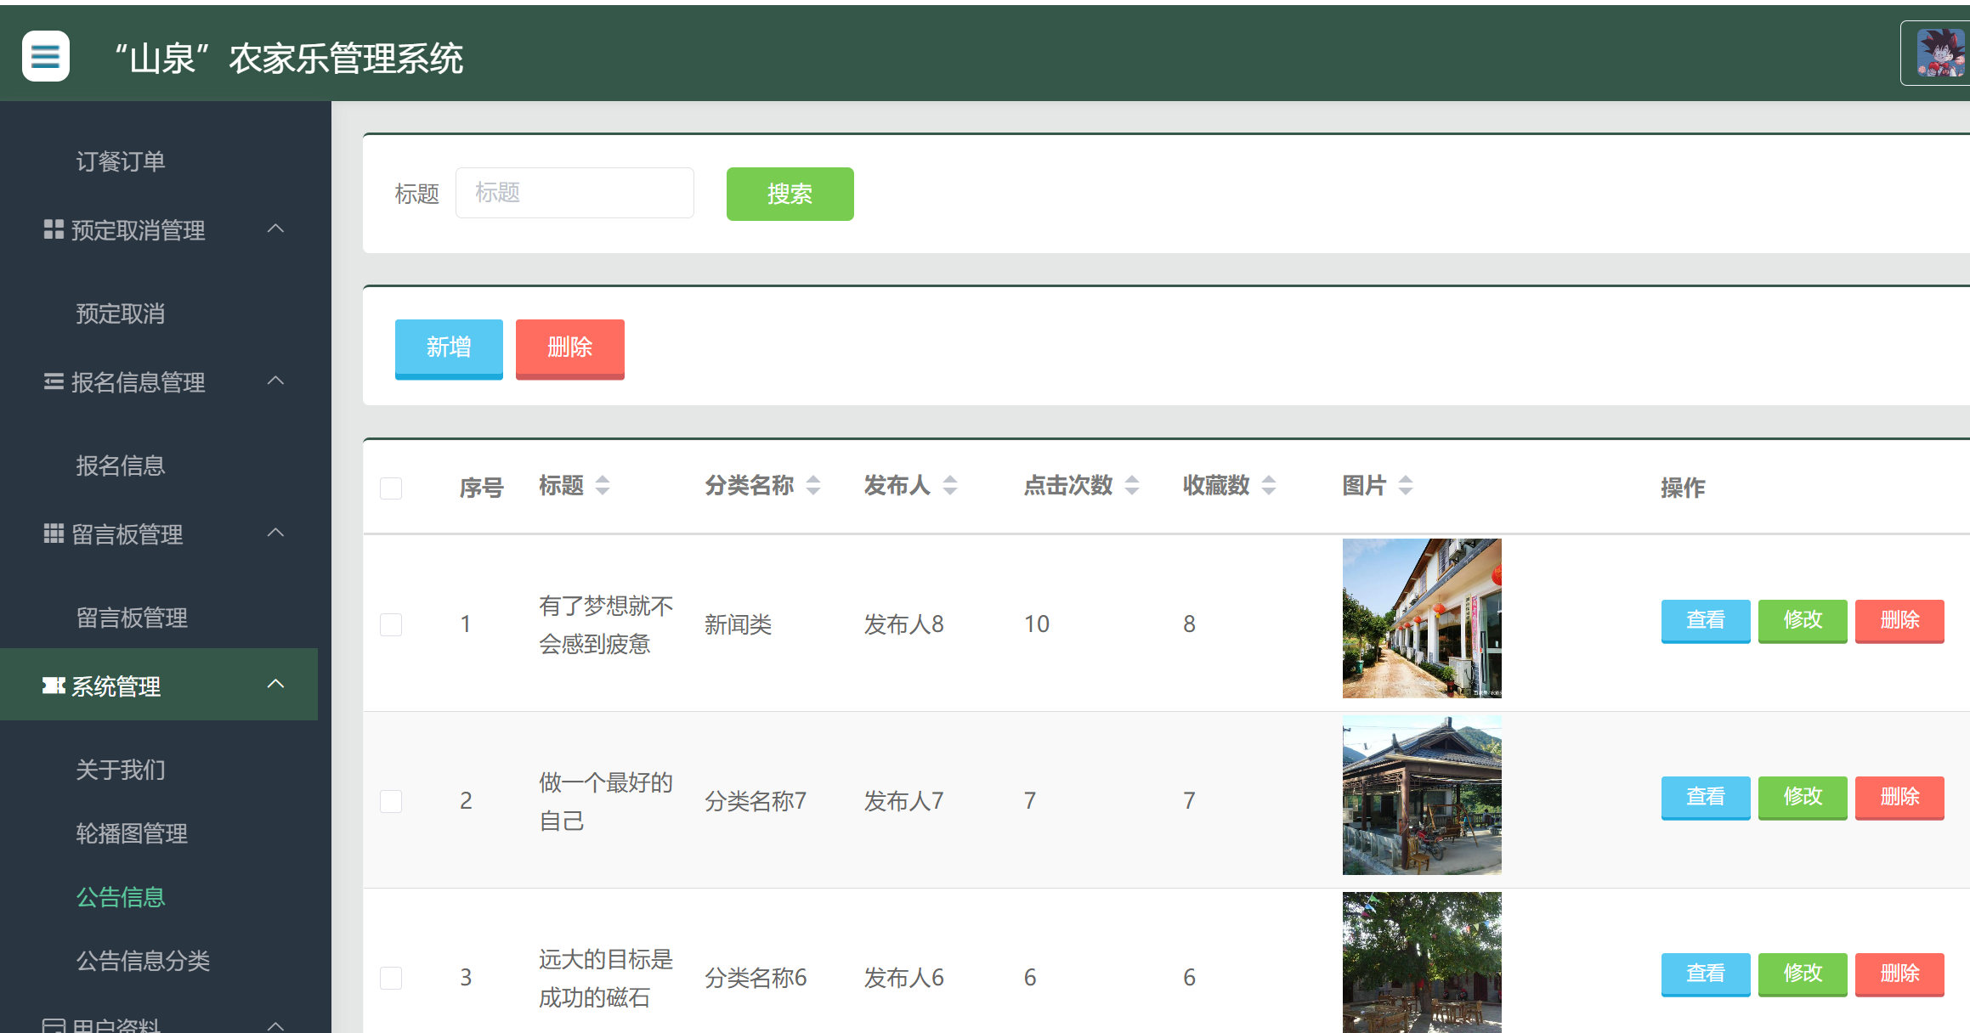Click the 预定取消管理 grid icon
1970x1033 pixels.
52,229
